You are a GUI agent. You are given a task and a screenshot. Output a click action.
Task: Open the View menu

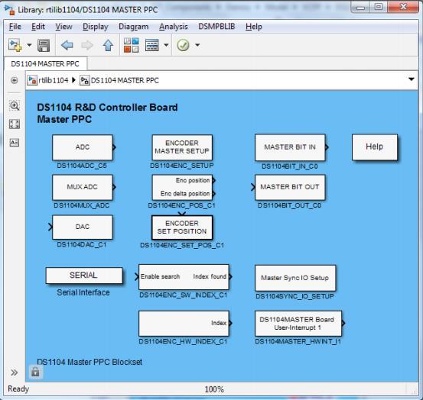pos(63,27)
